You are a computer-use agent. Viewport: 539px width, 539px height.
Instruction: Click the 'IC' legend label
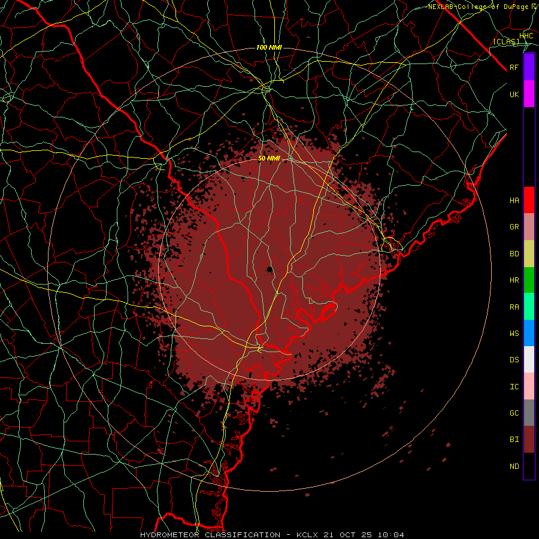point(514,387)
